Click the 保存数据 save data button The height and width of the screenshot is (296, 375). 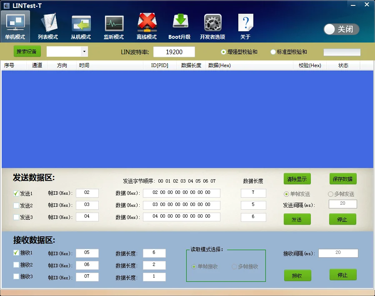click(x=343, y=179)
